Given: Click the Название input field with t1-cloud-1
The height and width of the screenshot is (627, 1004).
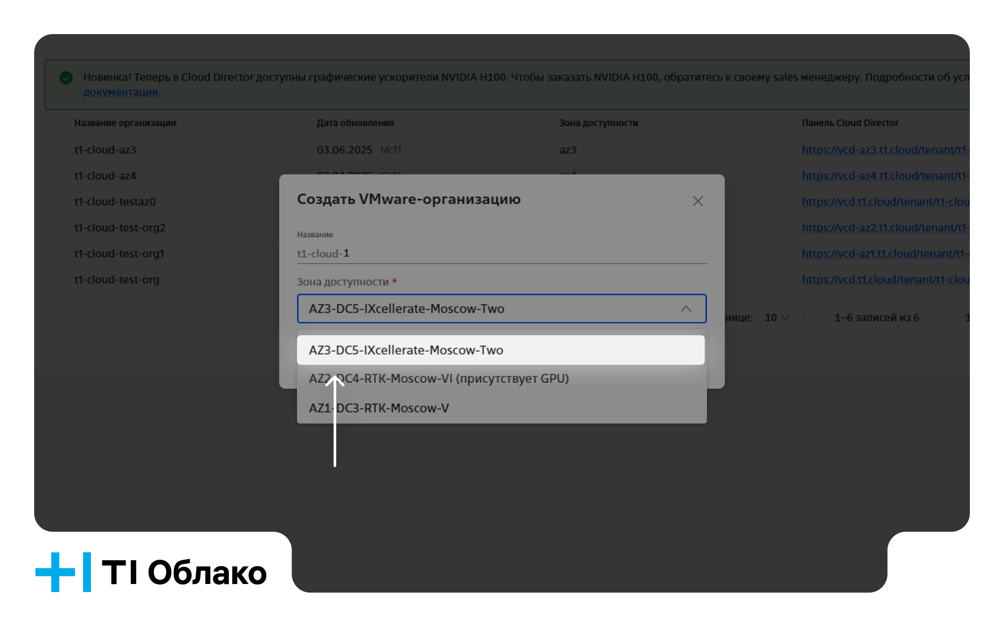Looking at the screenshot, I should (502, 254).
